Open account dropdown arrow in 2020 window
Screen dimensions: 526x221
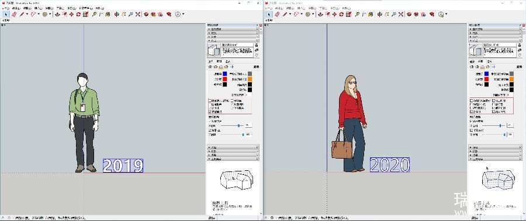pyautogui.click(x=446, y=15)
